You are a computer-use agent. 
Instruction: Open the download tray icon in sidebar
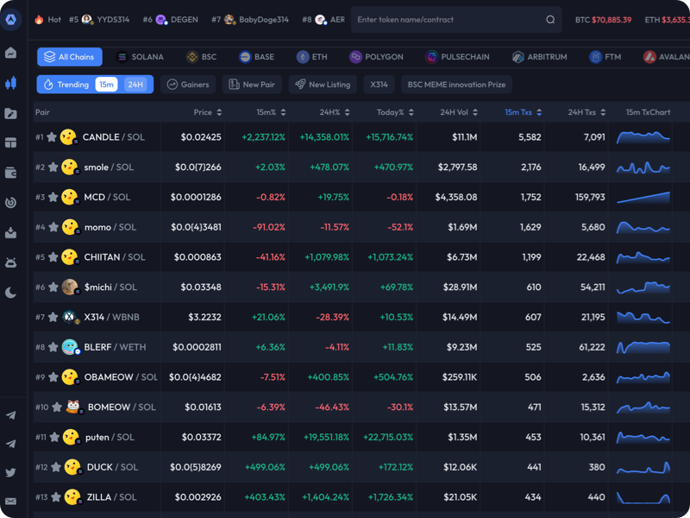tap(10, 232)
